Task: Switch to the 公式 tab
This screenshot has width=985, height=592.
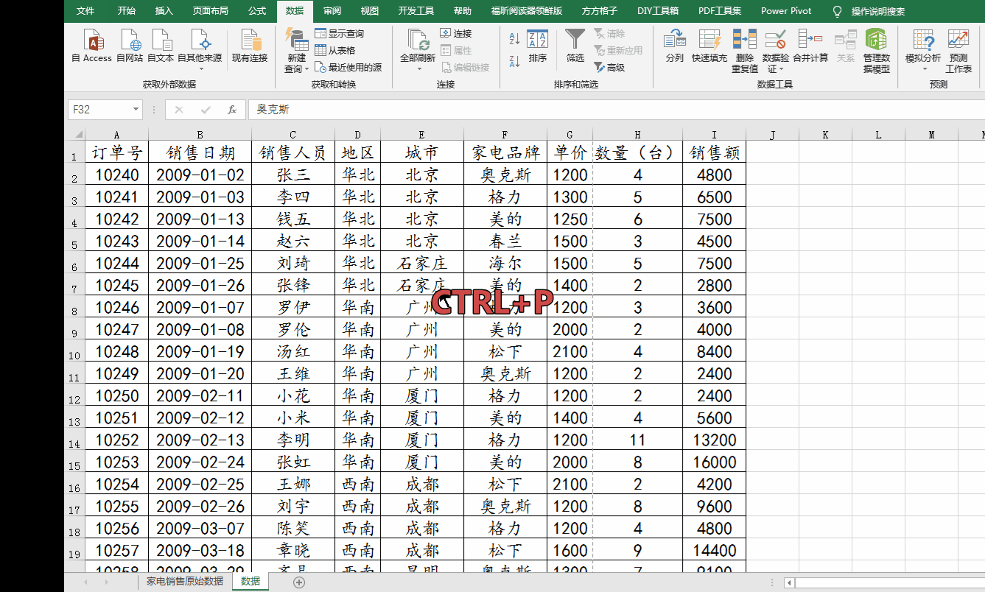Action: (x=257, y=11)
